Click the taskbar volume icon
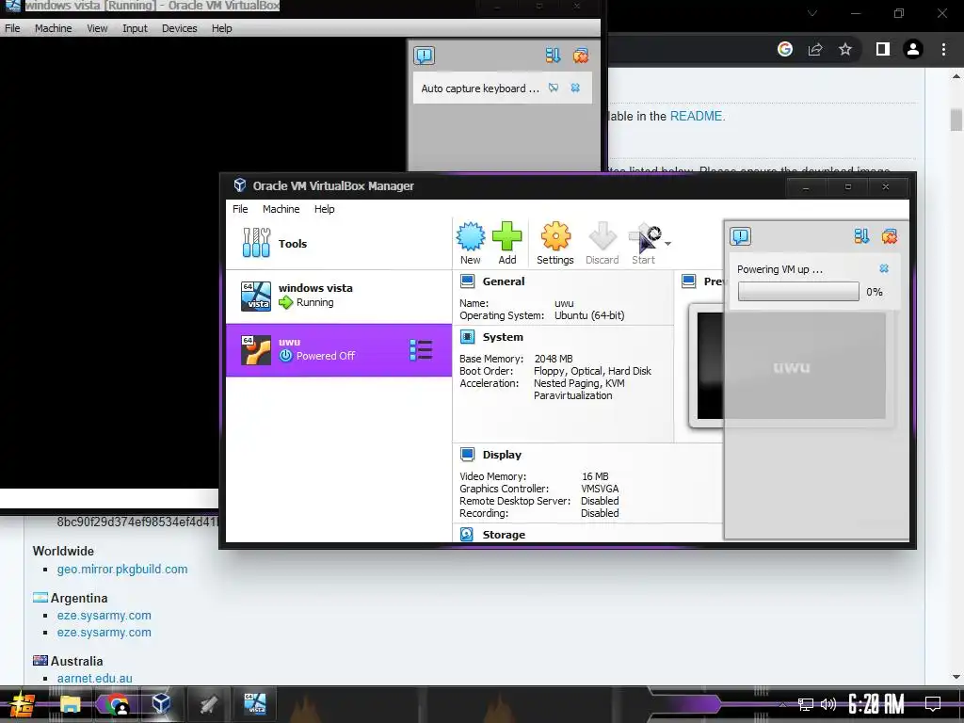 [828, 704]
